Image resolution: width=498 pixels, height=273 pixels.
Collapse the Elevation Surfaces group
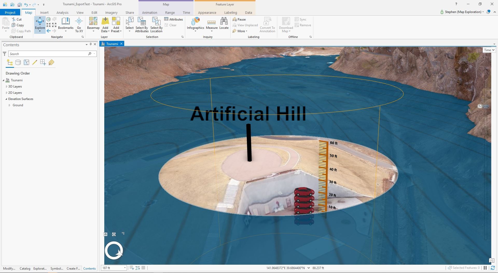click(x=6, y=99)
